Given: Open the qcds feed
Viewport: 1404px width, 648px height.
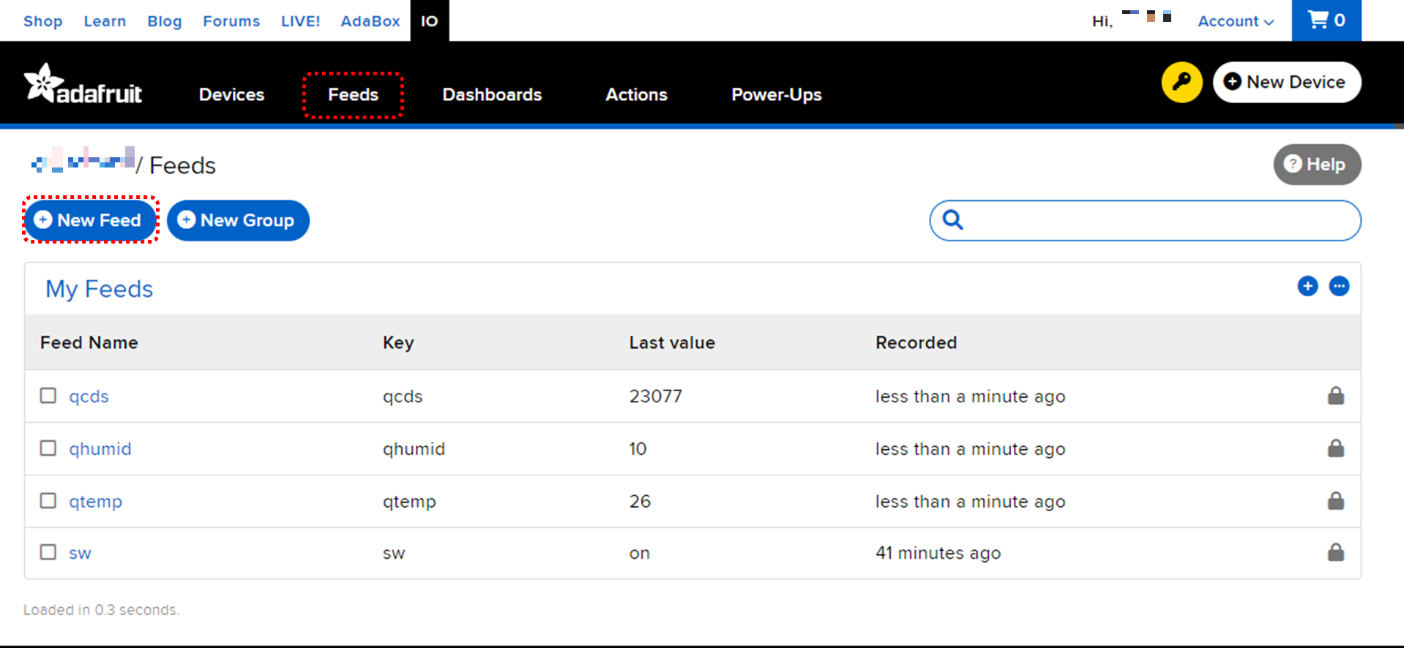Looking at the screenshot, I should (x=89, y=396).
